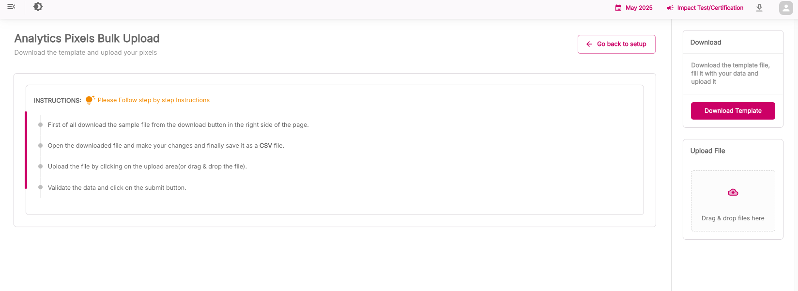Click the Analytics Pixels Bulk Upload heading
Screen dimensions: 798x291
pos(87,39)
